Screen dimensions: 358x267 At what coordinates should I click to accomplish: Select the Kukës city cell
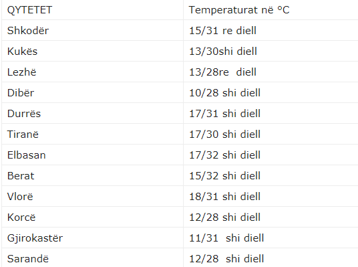click(x=22, y=52)
